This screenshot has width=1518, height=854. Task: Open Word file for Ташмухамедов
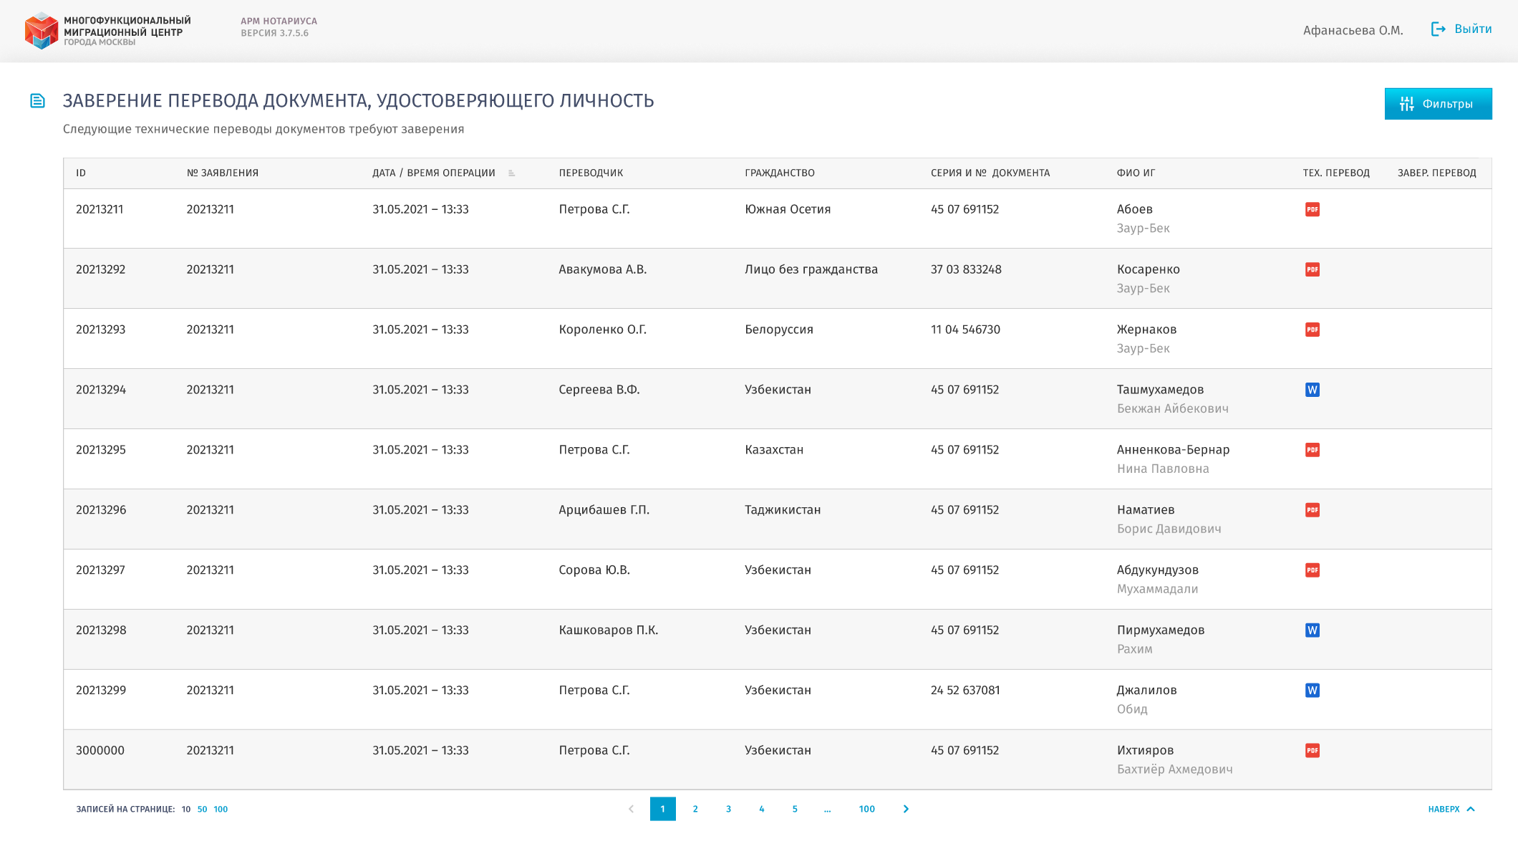(1312, 390)
